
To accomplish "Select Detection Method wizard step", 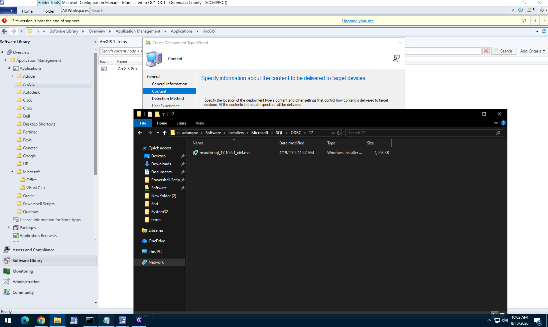I will (x=168, y=99).
